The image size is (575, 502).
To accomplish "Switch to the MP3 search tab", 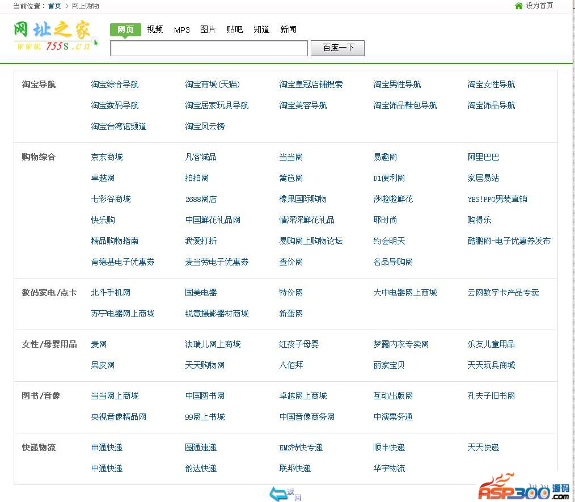I will (181, 29).
